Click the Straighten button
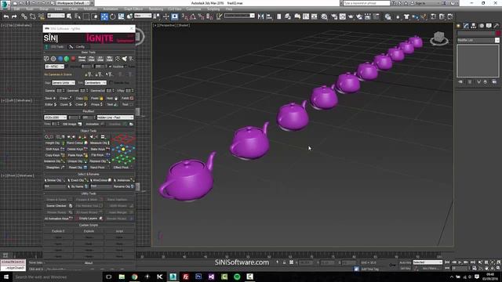 point(55,167)
